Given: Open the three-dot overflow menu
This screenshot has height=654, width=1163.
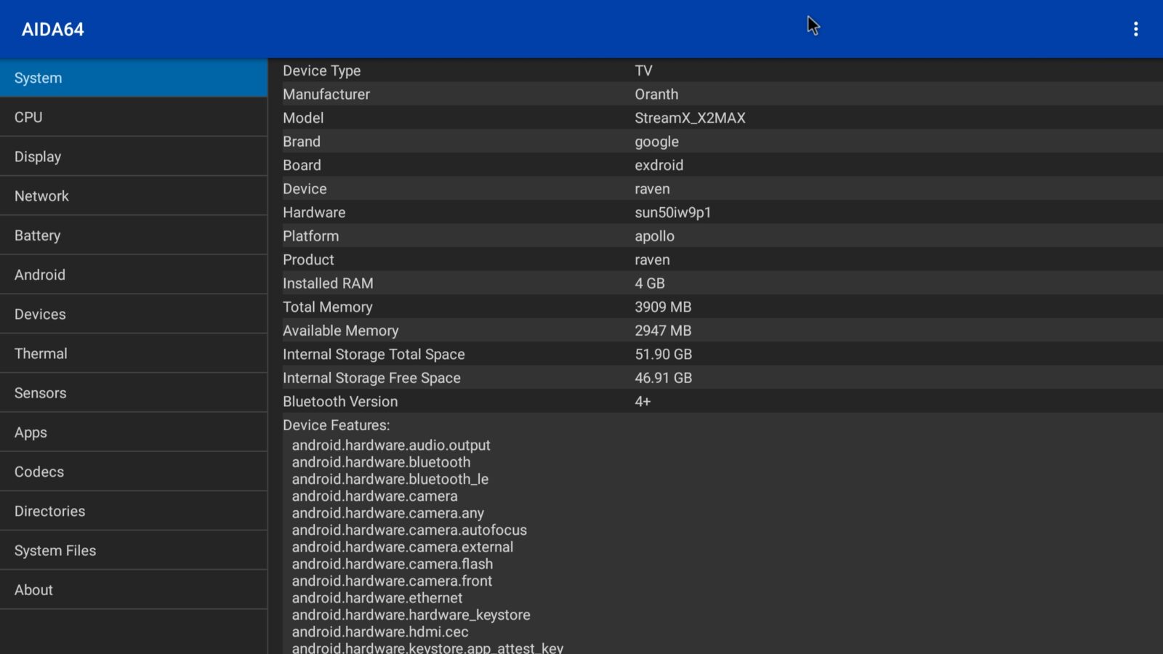Looking at the screenshot, I should 1135,29.
